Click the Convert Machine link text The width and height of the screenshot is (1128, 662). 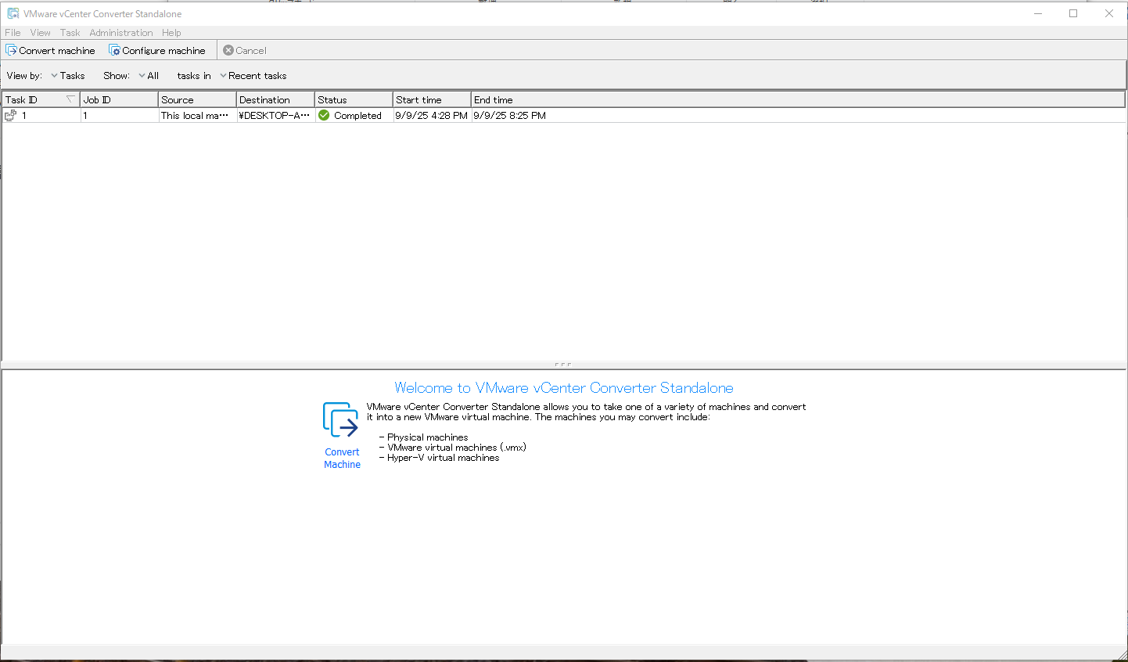(343, 459)
